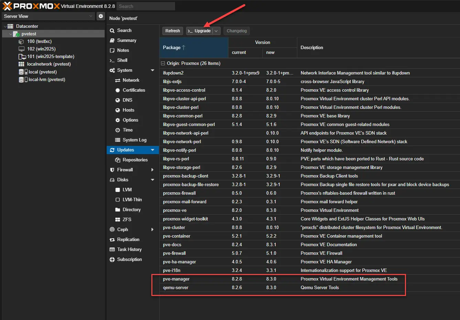Collapse the System menu section arrow
The height and width of the screenshot is (320, 460).
[152, 70]
